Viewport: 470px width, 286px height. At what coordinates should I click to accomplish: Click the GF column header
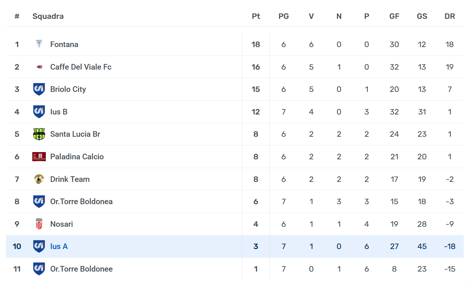(394, 16)
